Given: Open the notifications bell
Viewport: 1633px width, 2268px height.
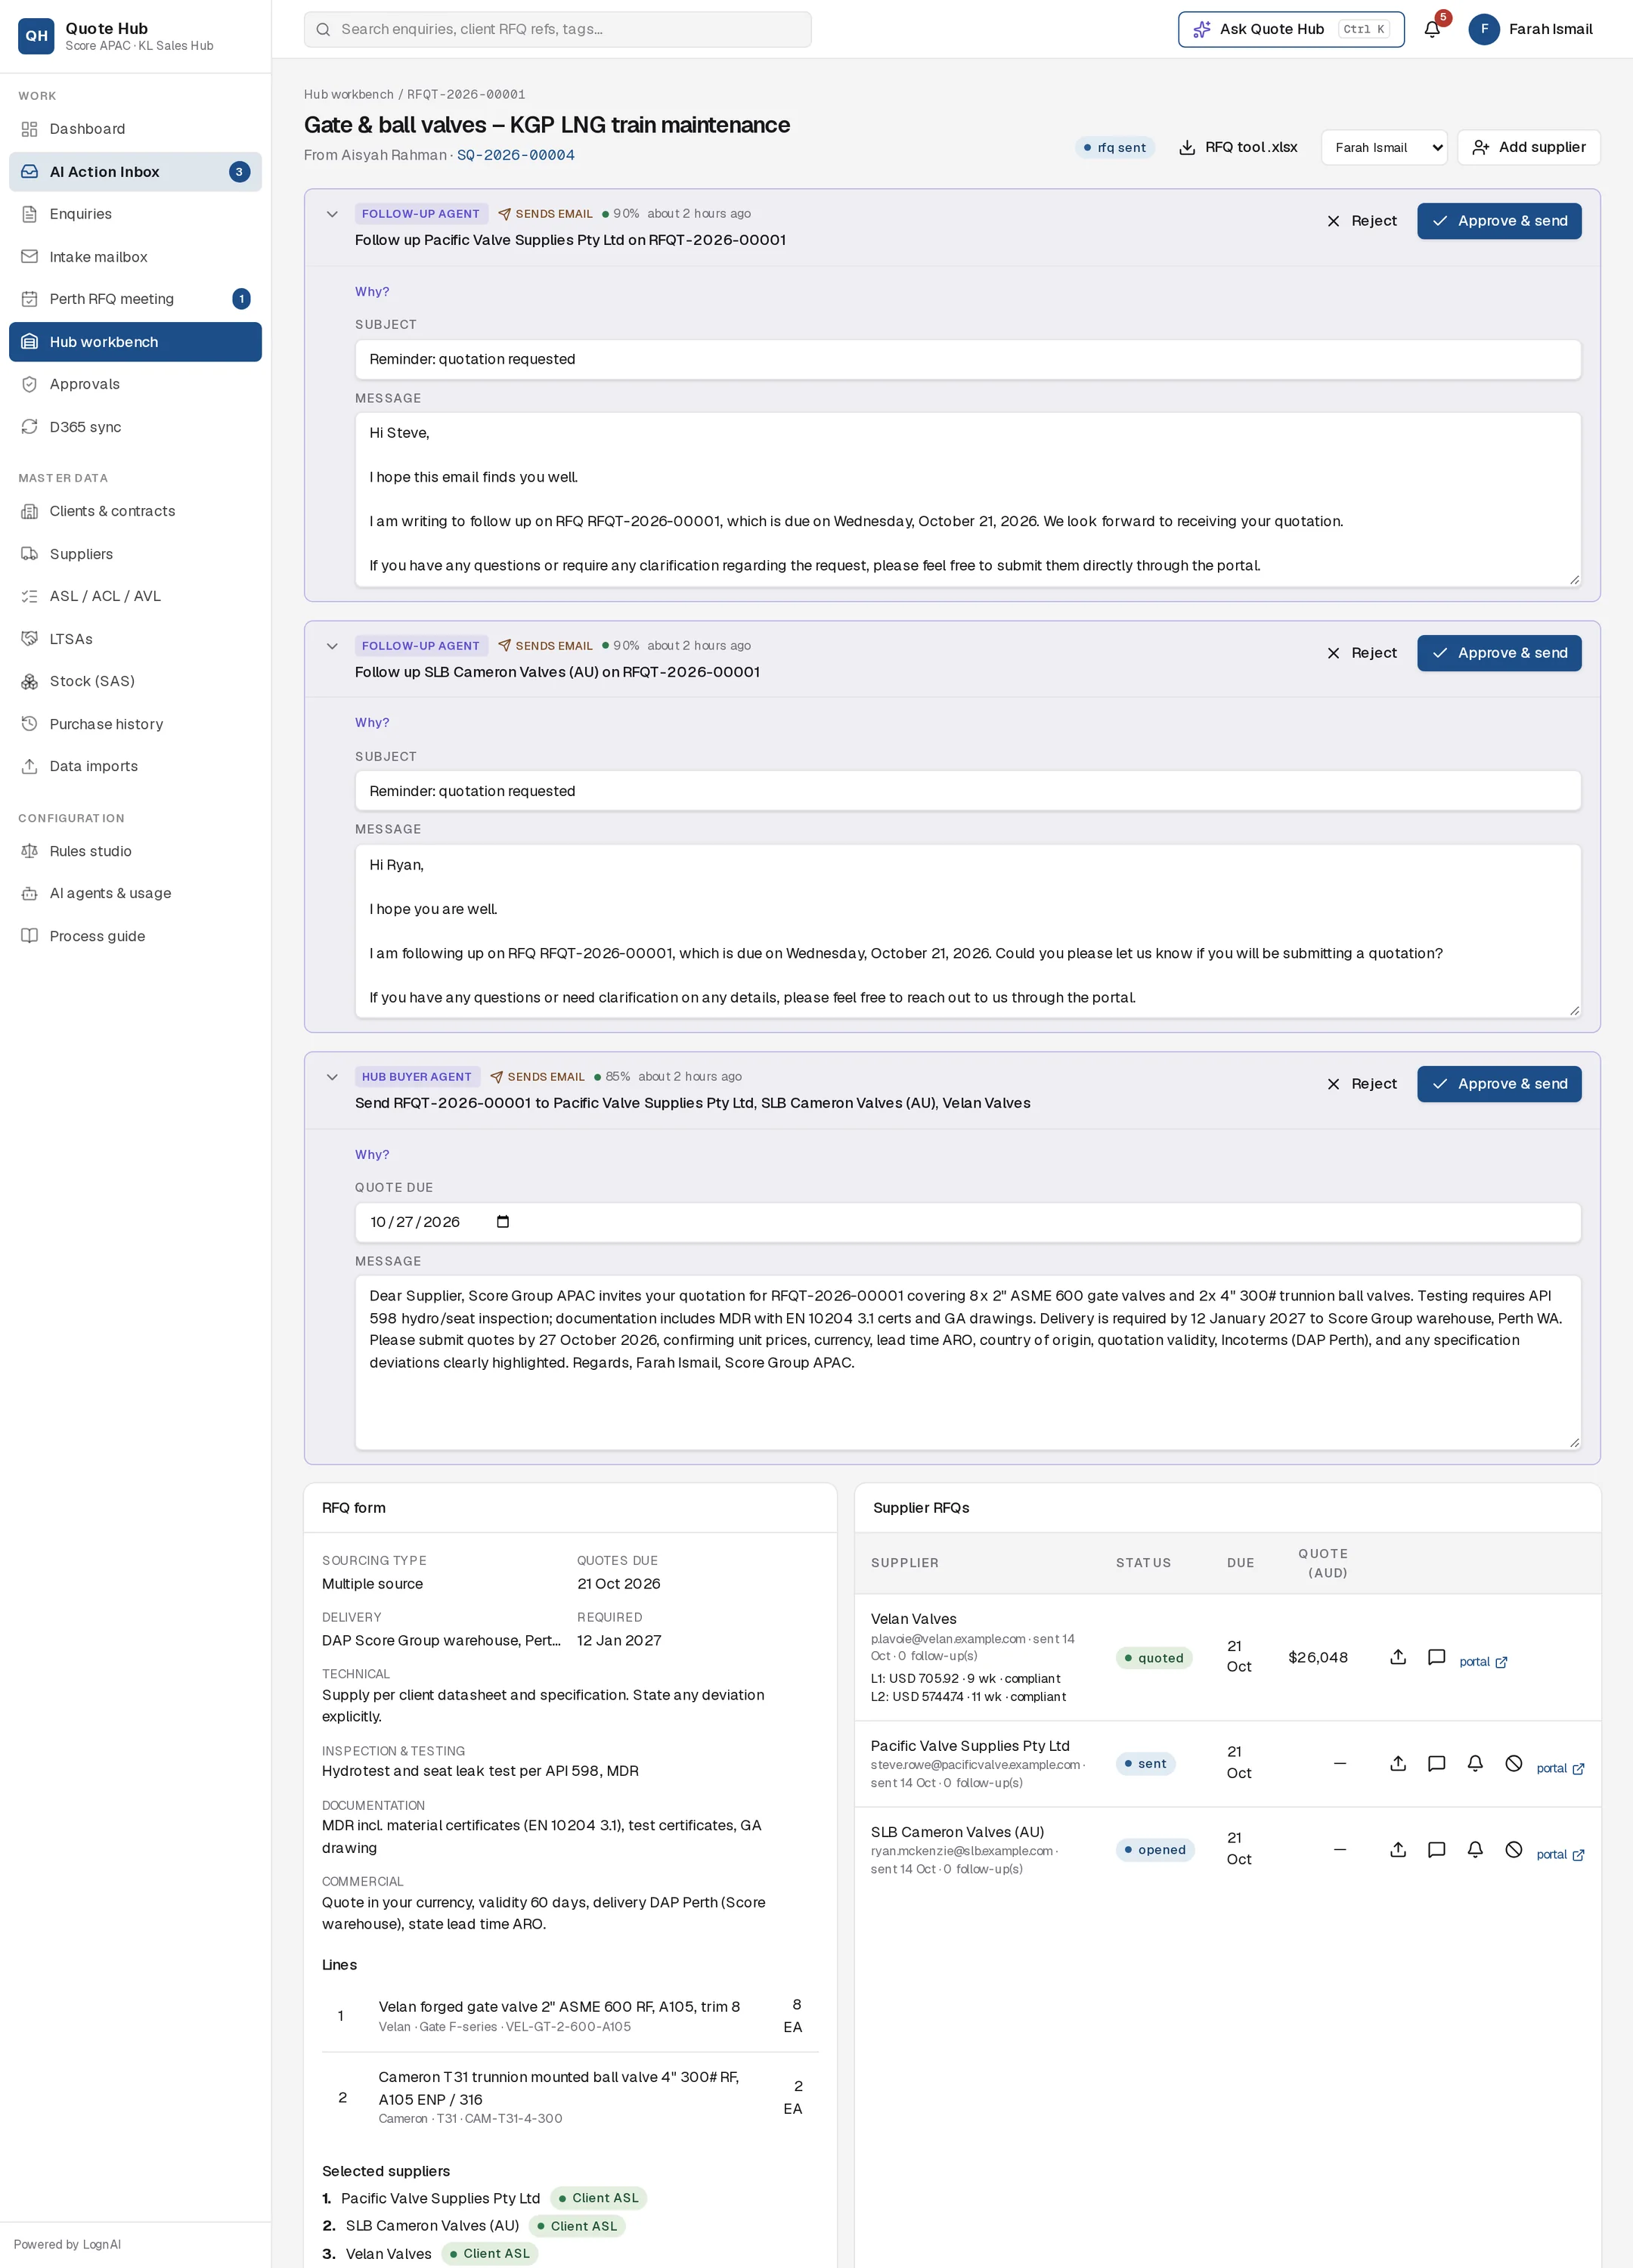Looking at the screenshot, I should pyautogui.click(x=1432, y=29).
